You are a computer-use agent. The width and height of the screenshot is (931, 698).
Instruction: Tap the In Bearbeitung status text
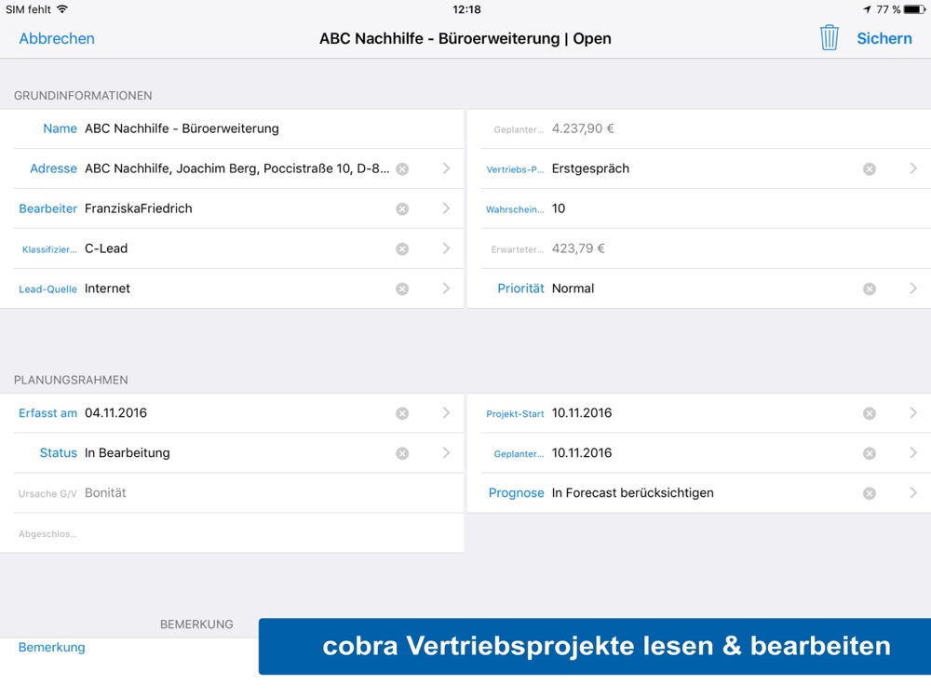(x=127, y=453)
